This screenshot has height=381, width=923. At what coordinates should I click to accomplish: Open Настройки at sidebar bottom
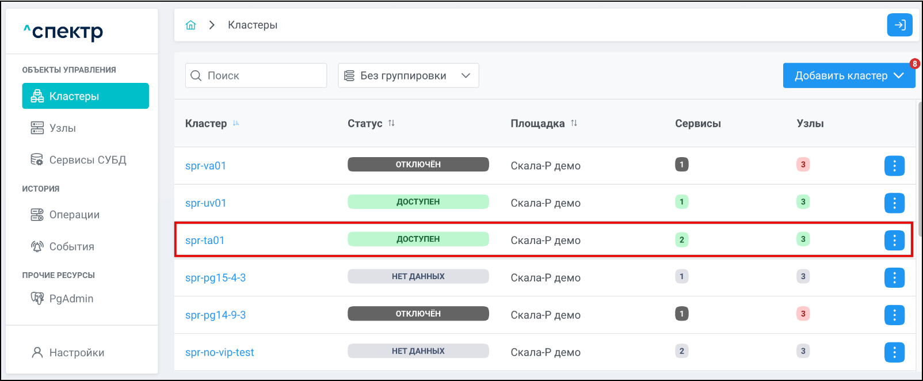pos(76,353)
